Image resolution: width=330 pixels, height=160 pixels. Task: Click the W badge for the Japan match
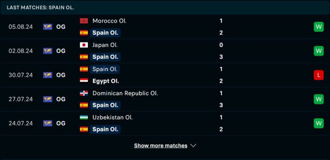(x=318, y=51)
